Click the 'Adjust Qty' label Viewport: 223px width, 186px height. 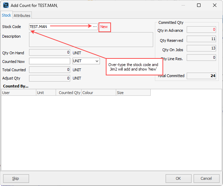point(11,78)
